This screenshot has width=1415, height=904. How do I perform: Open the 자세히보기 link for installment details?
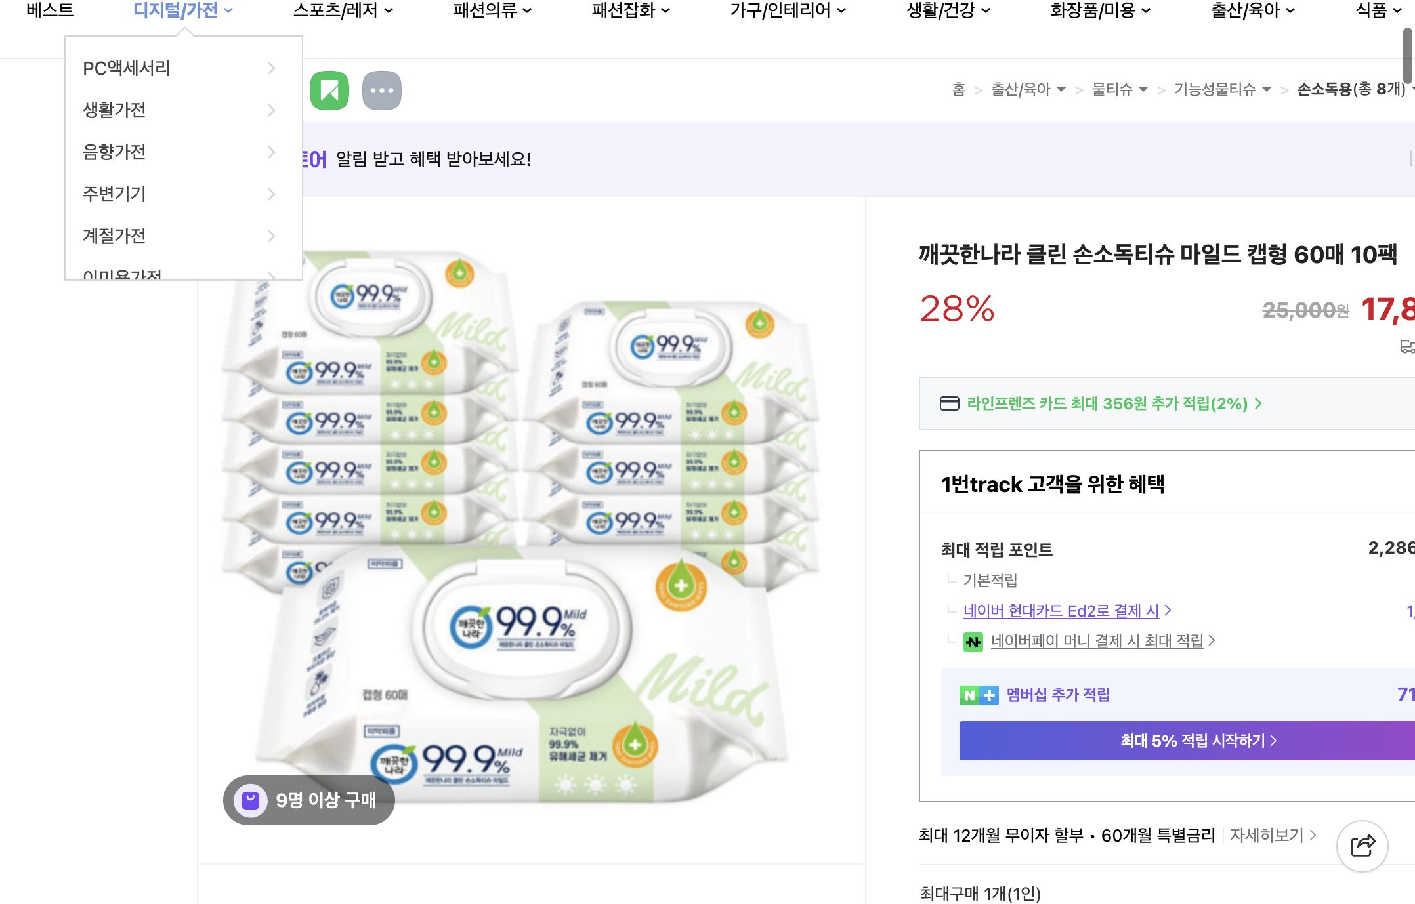click(1267, 835)
